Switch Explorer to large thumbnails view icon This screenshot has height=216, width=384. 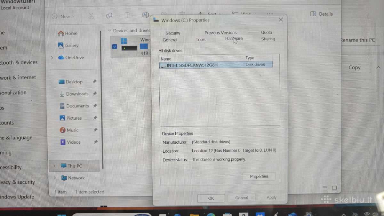coord(334,188)
